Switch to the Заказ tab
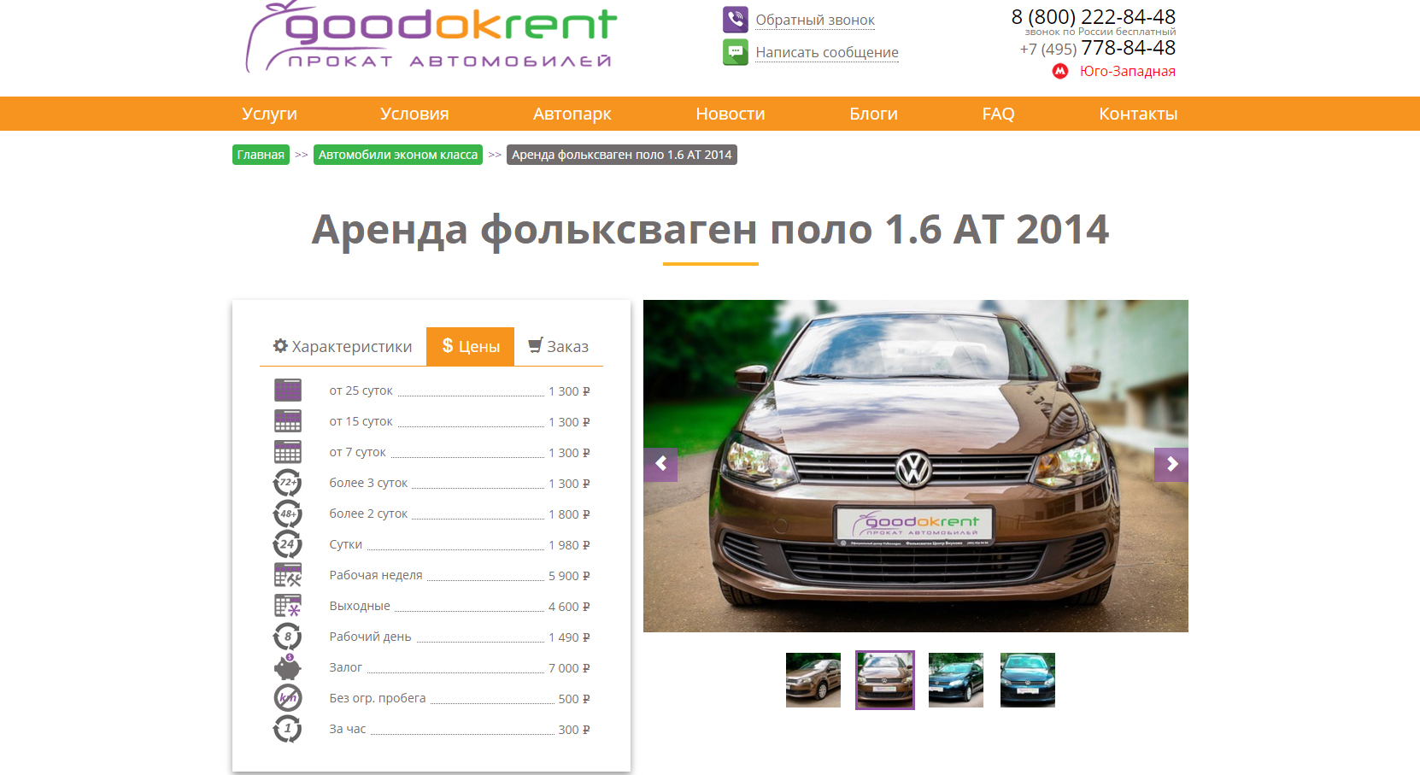1420x775 pixels. (x=559, y=347)
